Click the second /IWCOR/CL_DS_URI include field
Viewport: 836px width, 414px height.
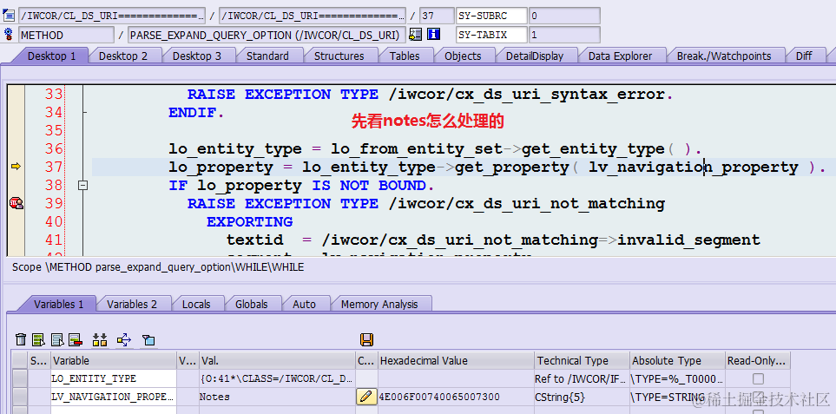pos(313,16)
